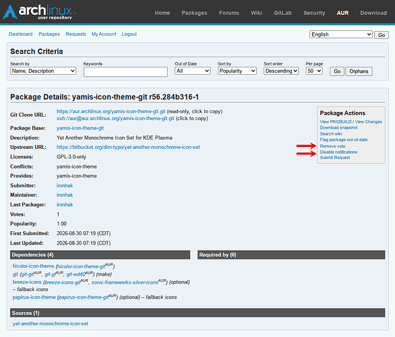Focus the Keywords search field

tap(125, 72)
